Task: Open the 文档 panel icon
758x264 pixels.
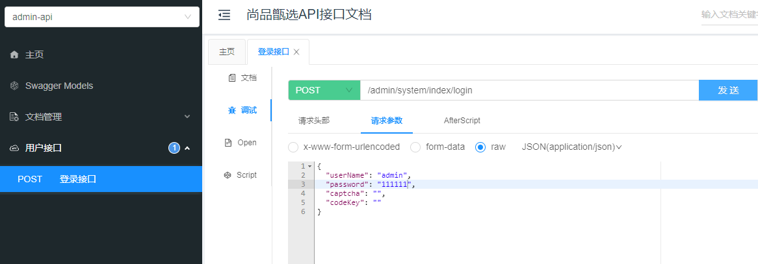Action: (x=231, y=78)
